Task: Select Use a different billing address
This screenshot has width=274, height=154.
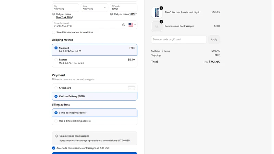Action: click(95, 121)
